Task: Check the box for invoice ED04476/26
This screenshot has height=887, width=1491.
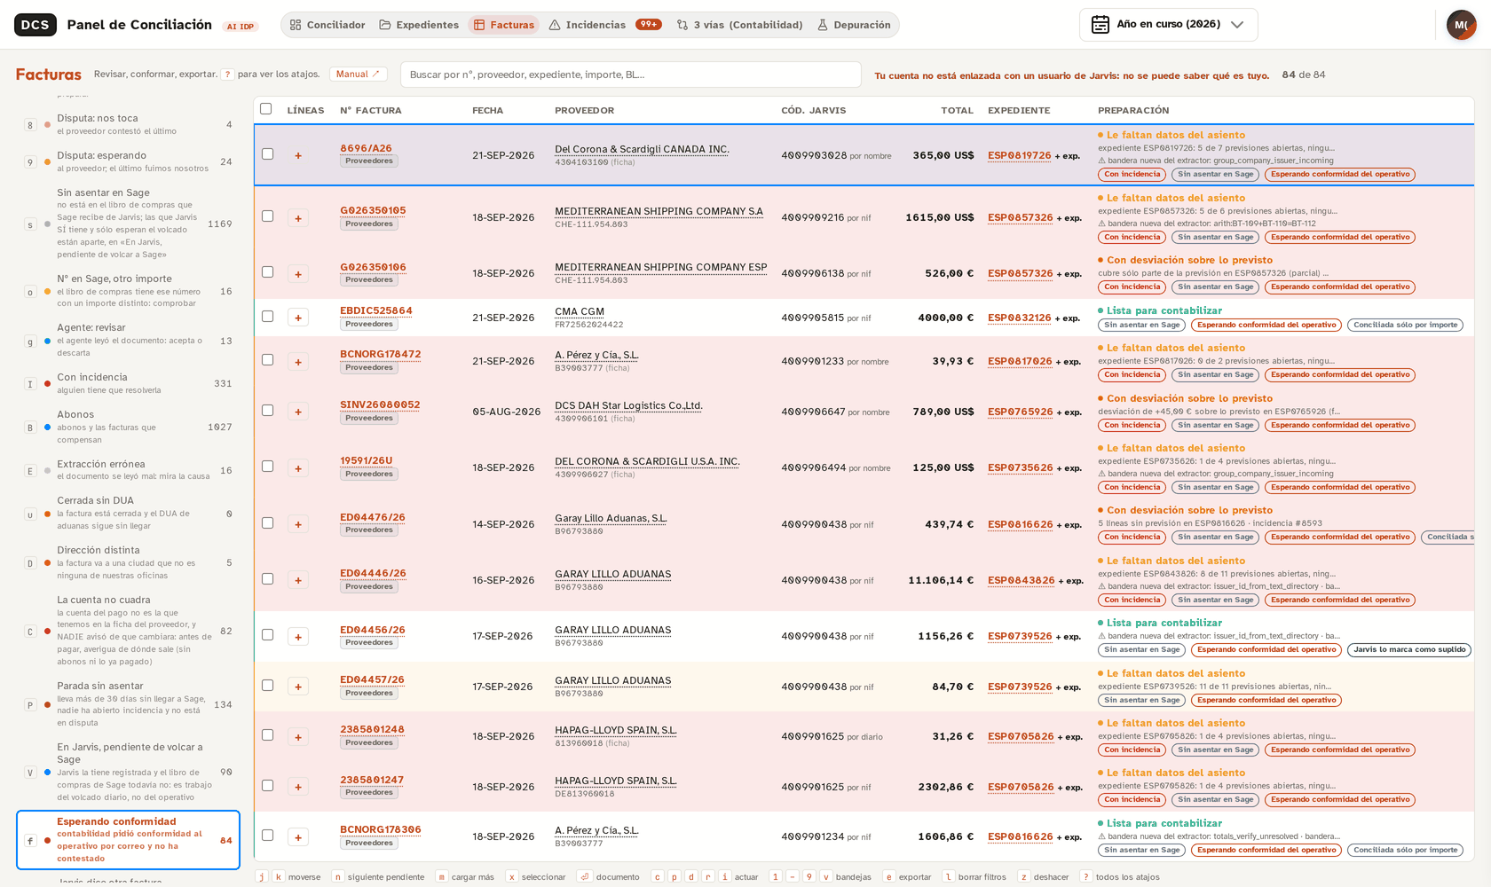Action: 267,523
